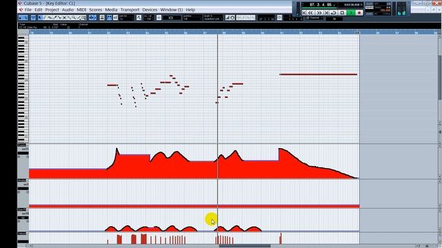Click the vertical scrollbar thumb on right

click(x=440, y=77)
